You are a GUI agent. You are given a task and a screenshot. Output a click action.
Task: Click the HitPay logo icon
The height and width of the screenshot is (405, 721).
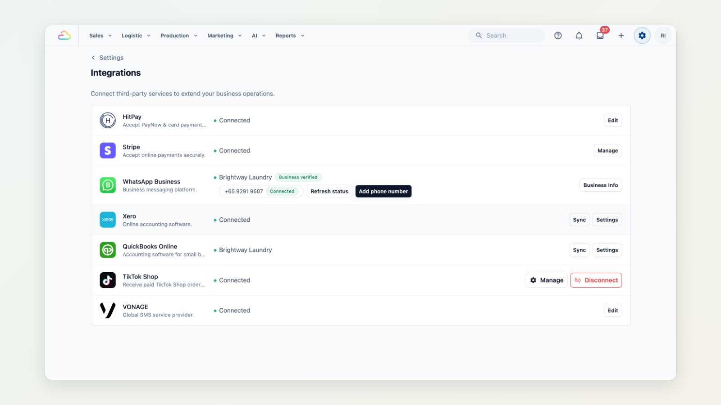click(108, 120)
